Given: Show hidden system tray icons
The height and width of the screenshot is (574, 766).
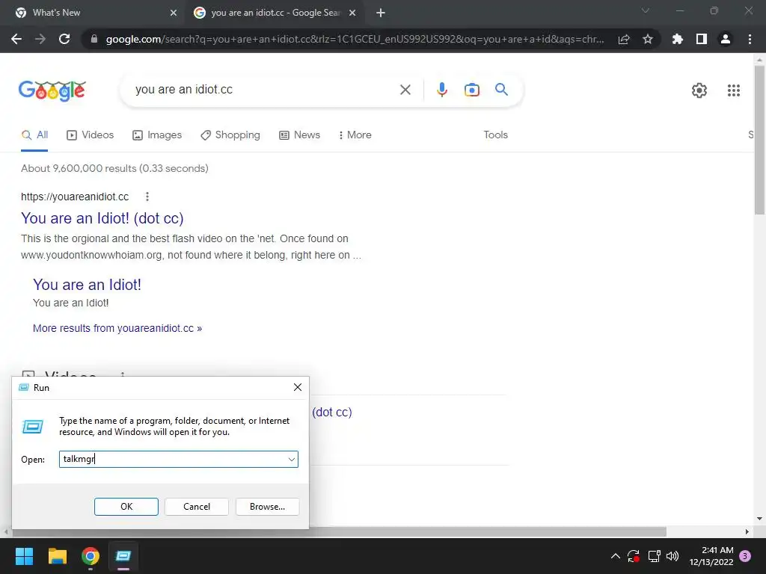Looking at the screenshot, I should (x=616, y=556).
